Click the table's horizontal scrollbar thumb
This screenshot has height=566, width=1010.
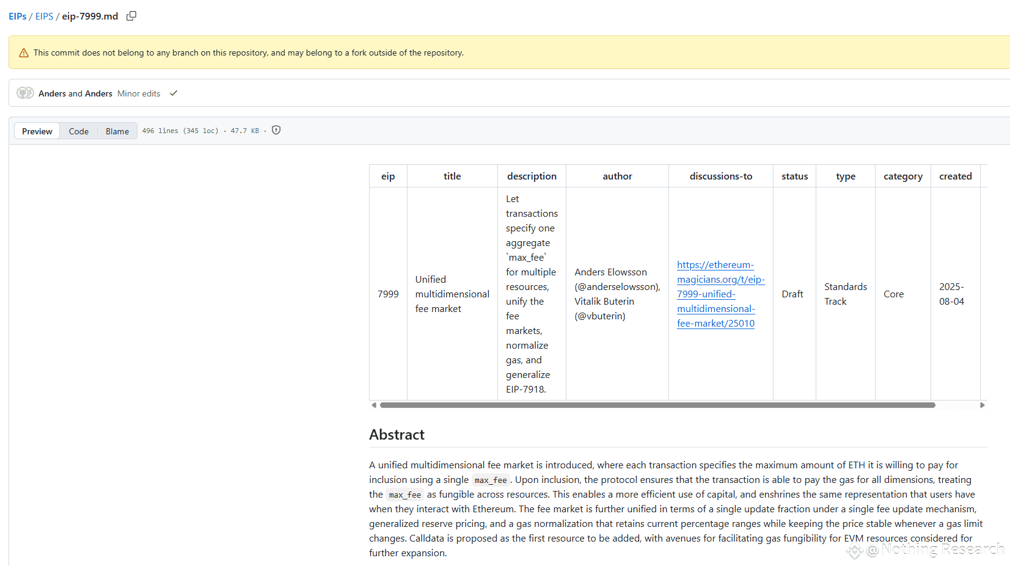pos(657,405)
